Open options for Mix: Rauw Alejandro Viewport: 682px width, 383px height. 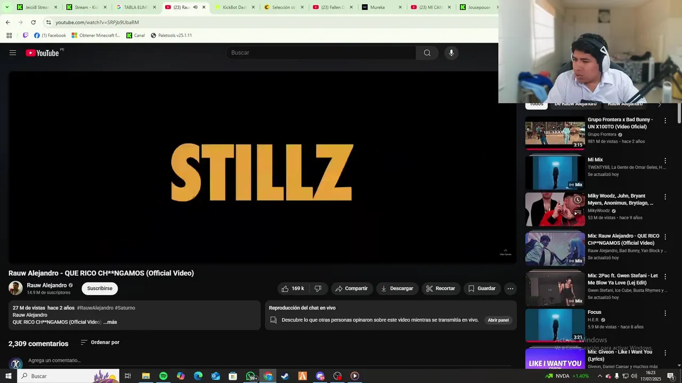pyautogui.click(x=665, y=237)
